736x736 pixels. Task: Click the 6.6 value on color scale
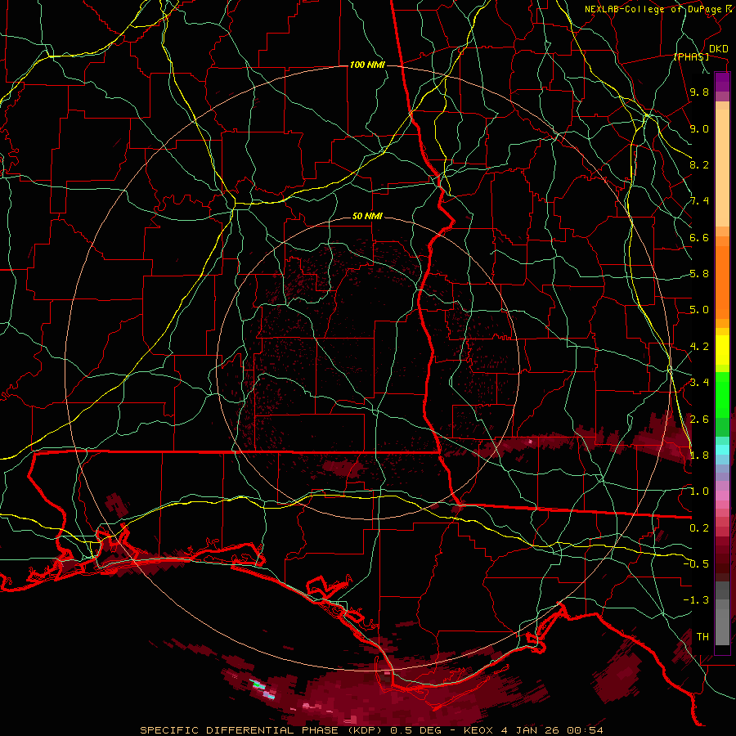(699, 237)
